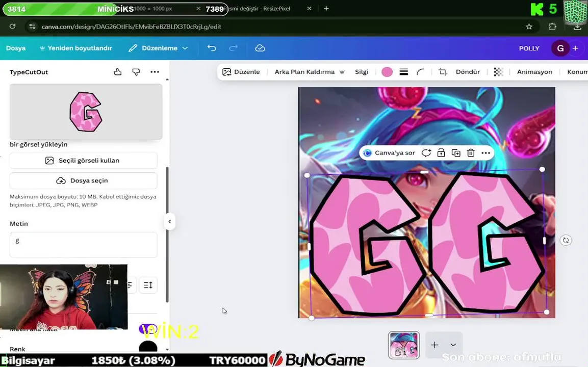The height and width of the screenshot is (367, 588).
Task: Open border style lines icon
Action: (403, 72)
